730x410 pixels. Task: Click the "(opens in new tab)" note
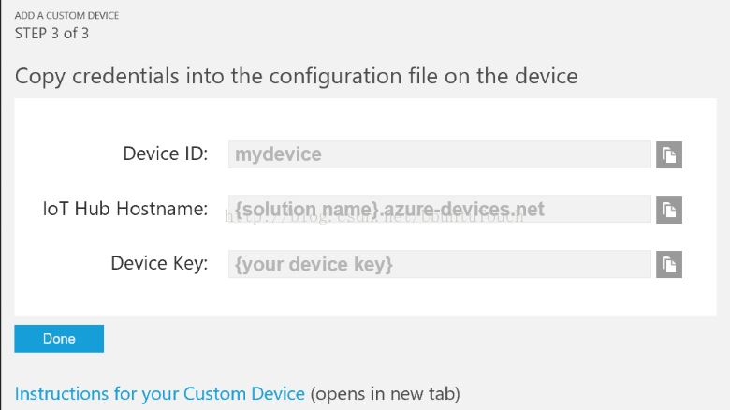[x=385, y=393]
